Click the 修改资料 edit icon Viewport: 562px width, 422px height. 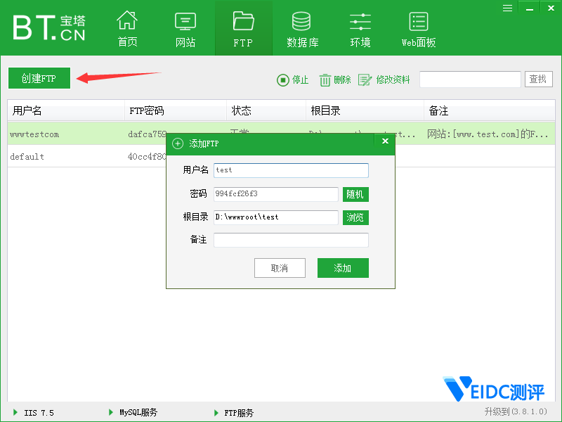[365, 79]
